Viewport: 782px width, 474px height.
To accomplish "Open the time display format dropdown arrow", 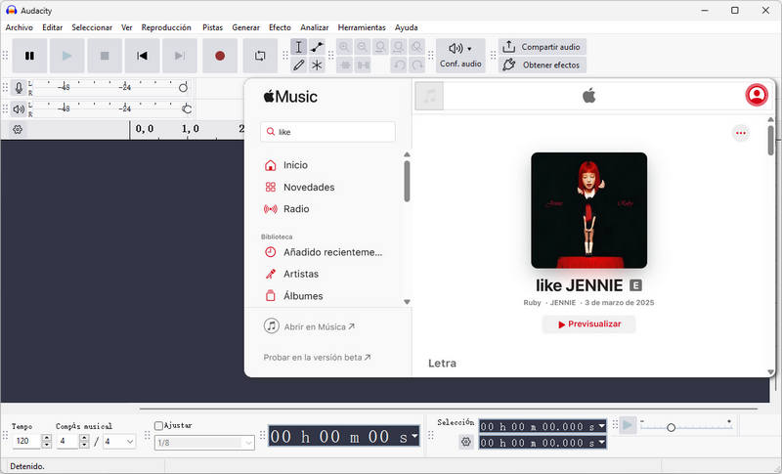I will (x=414, y=436).
